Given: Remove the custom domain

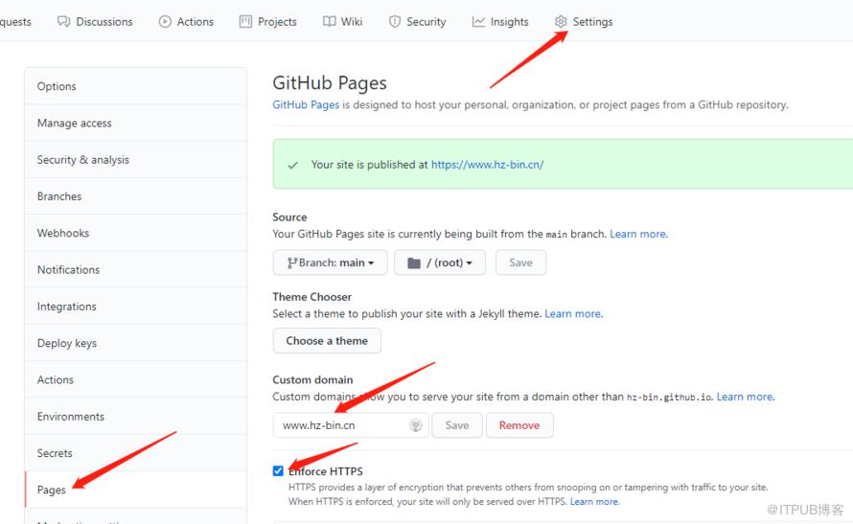Looking at the screenshot, I should point(519,425).
